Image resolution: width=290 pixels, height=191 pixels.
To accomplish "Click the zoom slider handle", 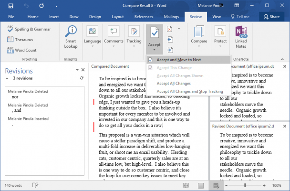I will [x=245, y=185].
